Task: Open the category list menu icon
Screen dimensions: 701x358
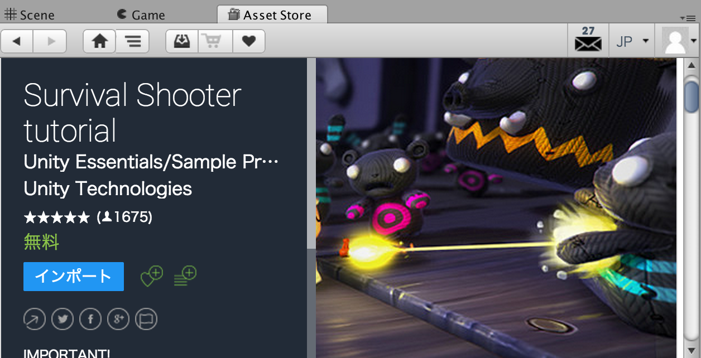Action: (133, 41)
